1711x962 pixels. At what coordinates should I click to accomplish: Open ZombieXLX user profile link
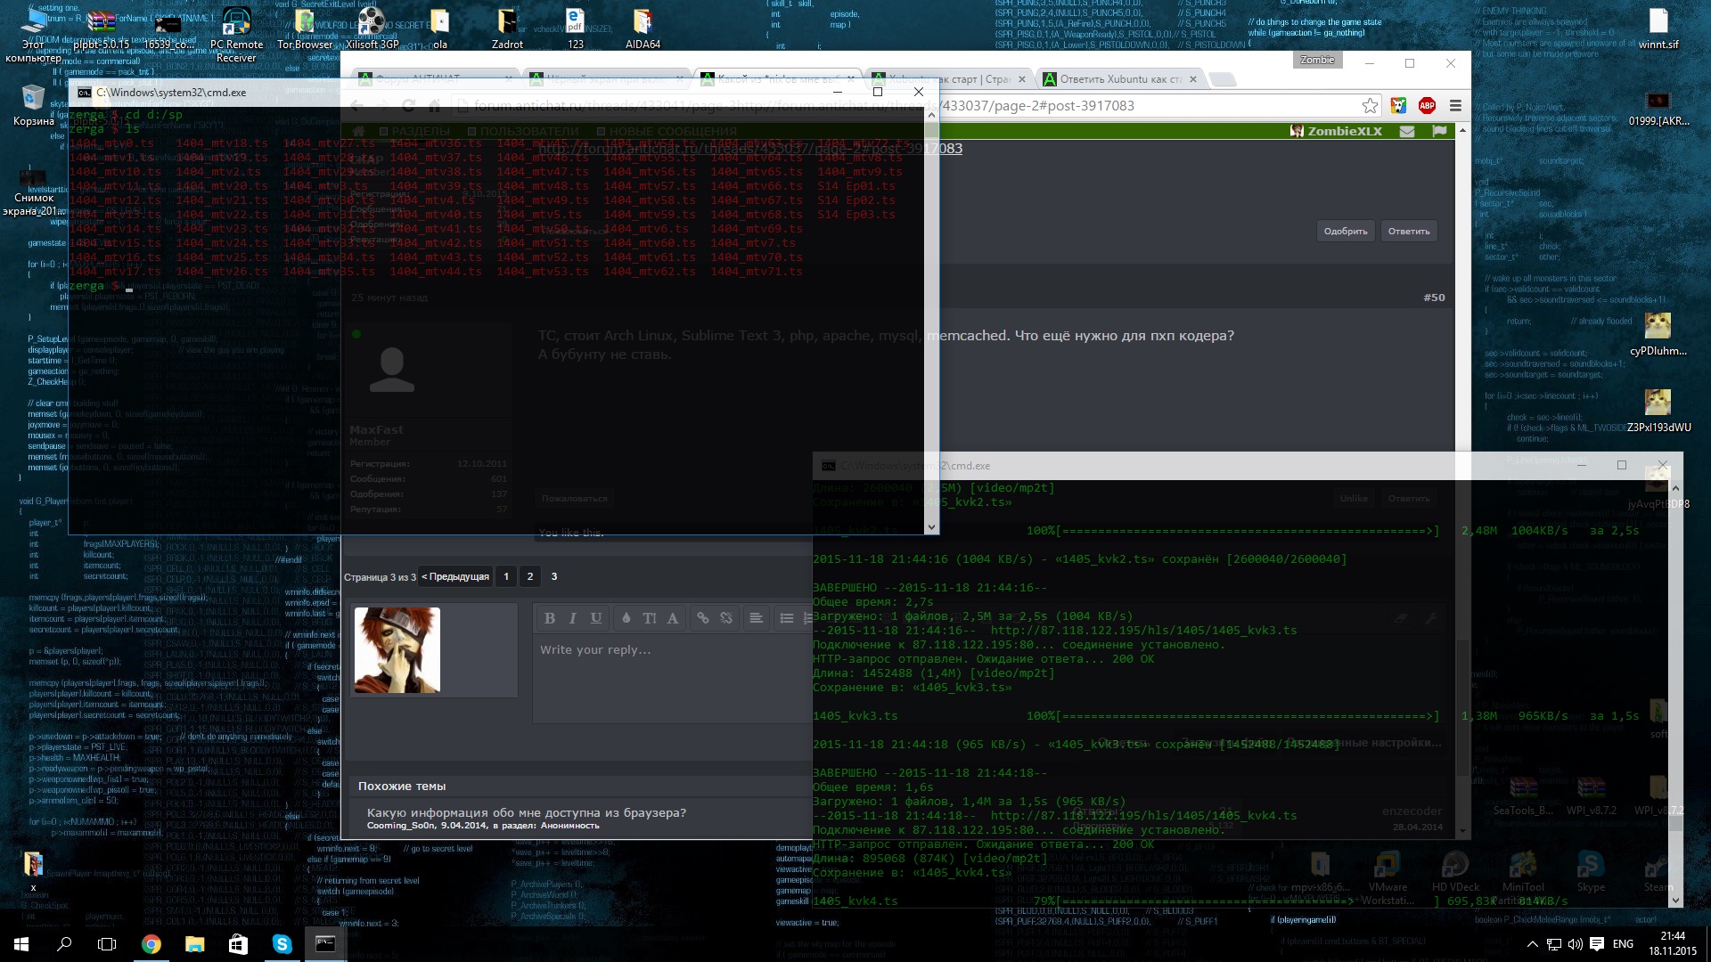[1336, 131]
